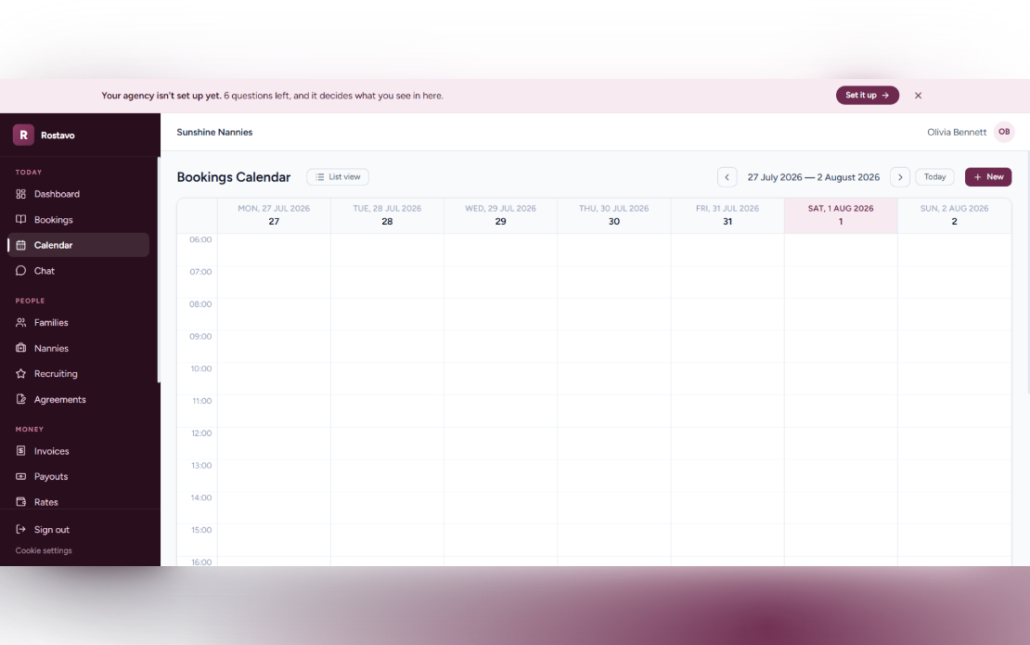
Task: Select Sun, 2 Aug 2026 column header
Action: [955, 215]
